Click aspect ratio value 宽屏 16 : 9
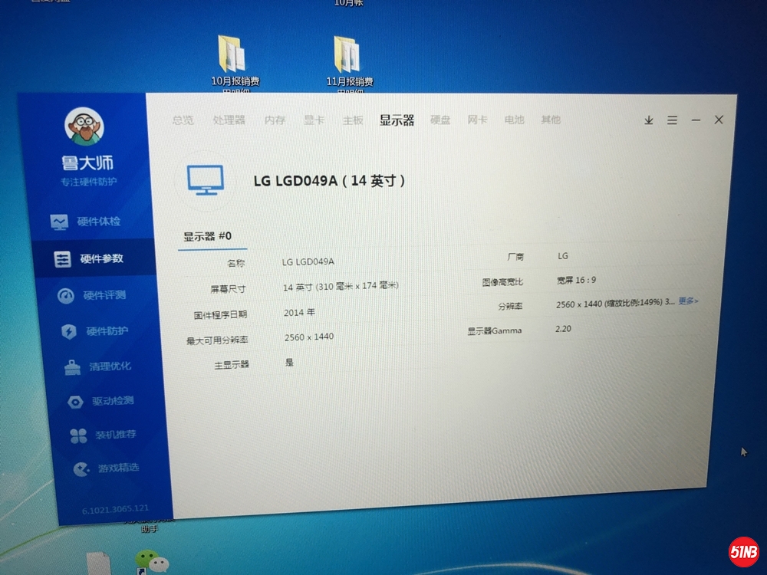This screenshot has height=575, width=767. click(576, 280)
